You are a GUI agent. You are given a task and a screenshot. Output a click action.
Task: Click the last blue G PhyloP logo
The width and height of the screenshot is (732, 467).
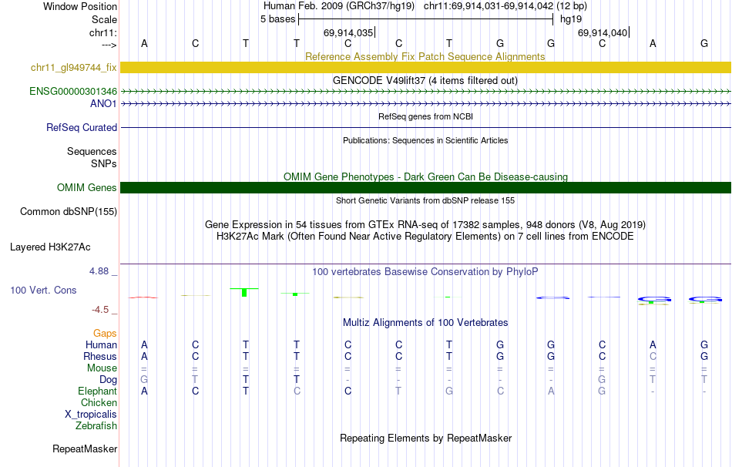coord(705,299)
